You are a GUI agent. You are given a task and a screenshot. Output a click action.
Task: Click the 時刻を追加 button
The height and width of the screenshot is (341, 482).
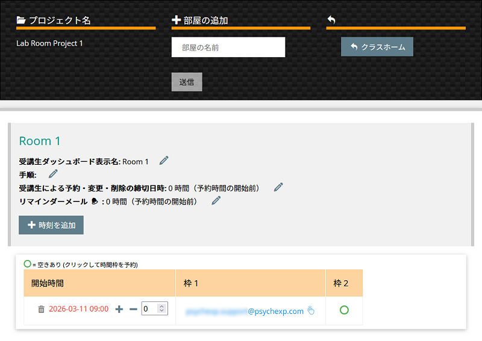coord(51,225)
